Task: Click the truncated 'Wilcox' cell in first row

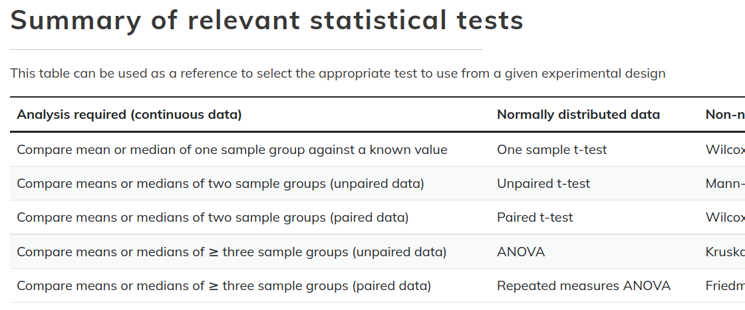Action: coord(724,149)
